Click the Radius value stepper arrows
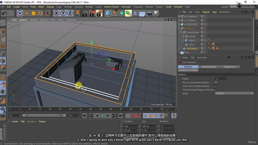Viewport: 258px width, 145px height. [x=227, y=79]
